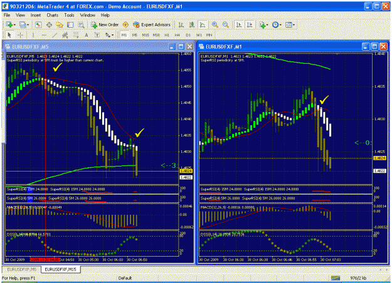Open the File menu
The image size is (392, 283).
click(x=7, y=15)
